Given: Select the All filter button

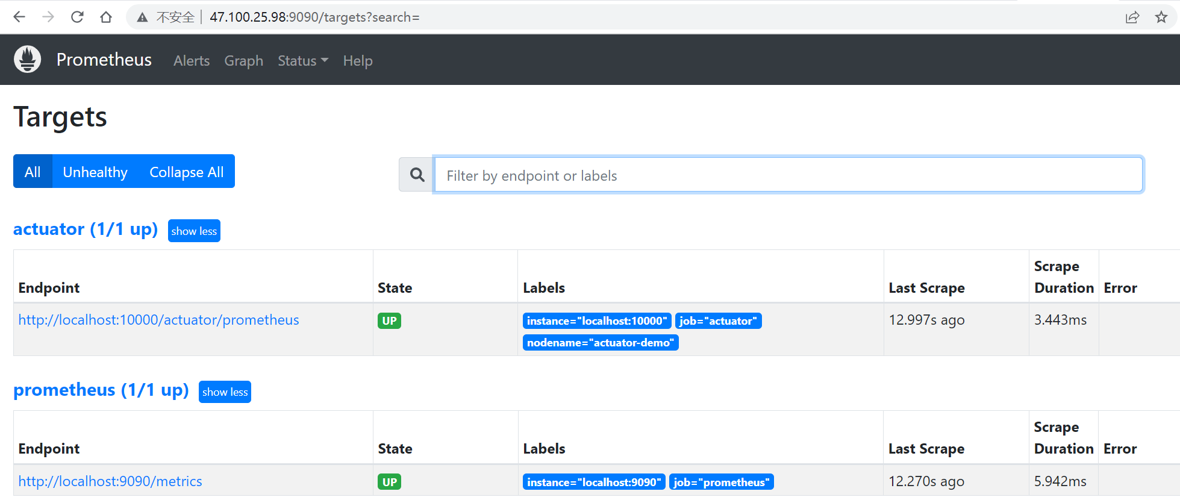Looking at the screenshot, I should point(33,172).
